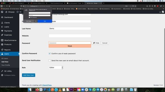Screen dimensions: 165x92
Task: Bookmark this page with the star icon
Action: click(135, 6)
